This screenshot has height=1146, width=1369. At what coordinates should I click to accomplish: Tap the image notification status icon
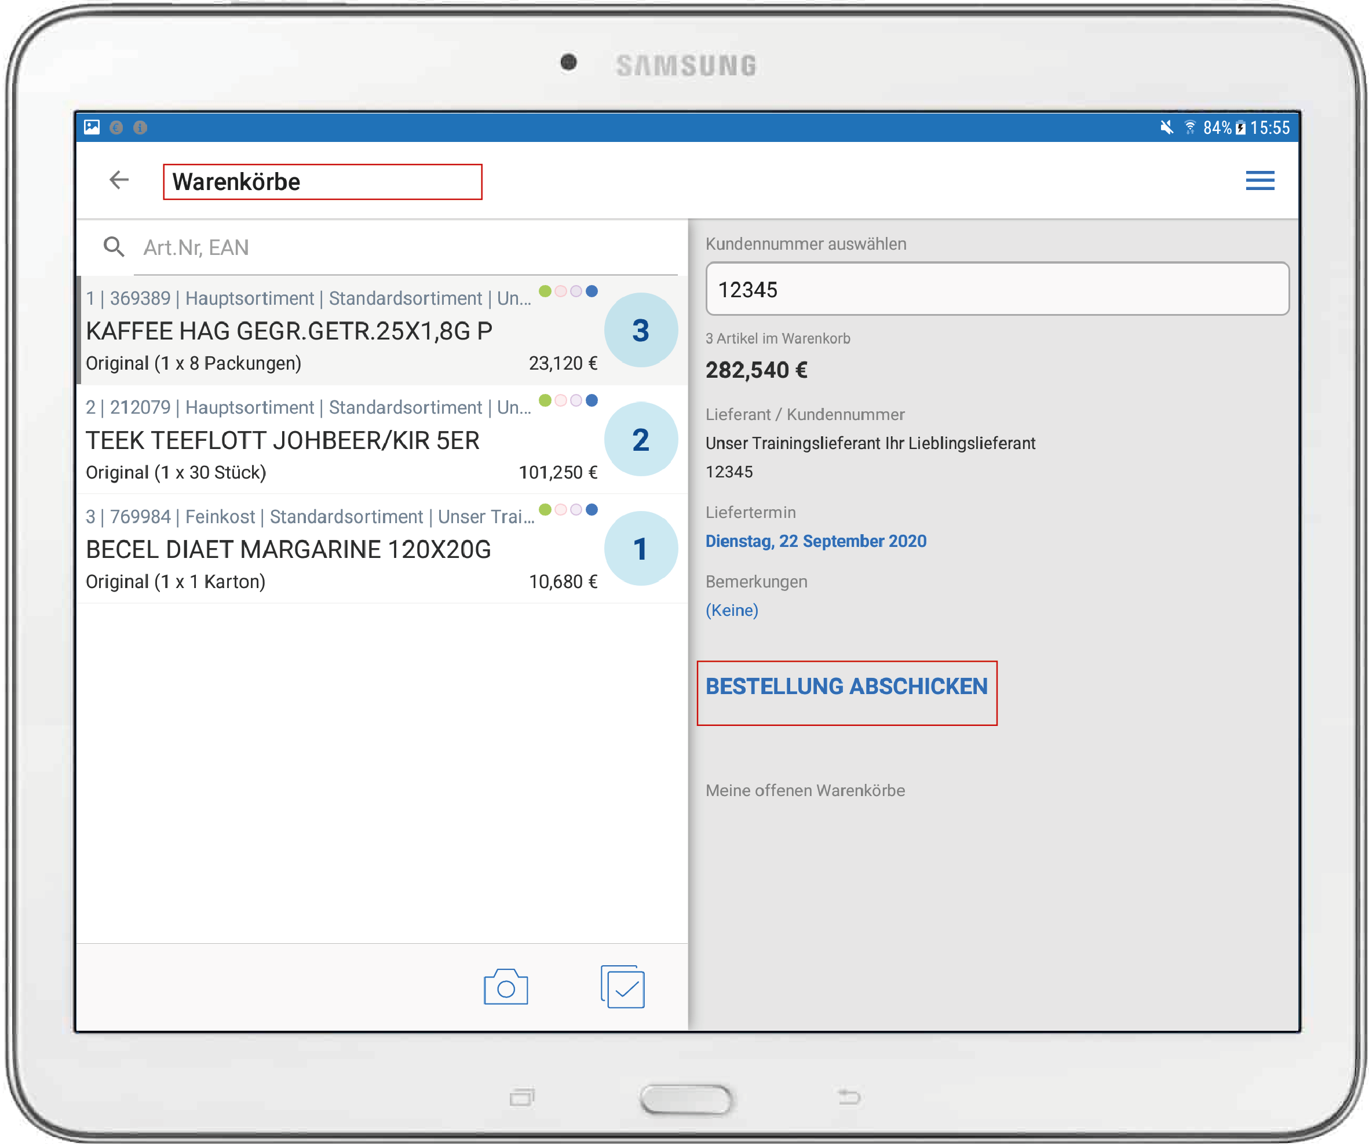(x=92, y=127)
